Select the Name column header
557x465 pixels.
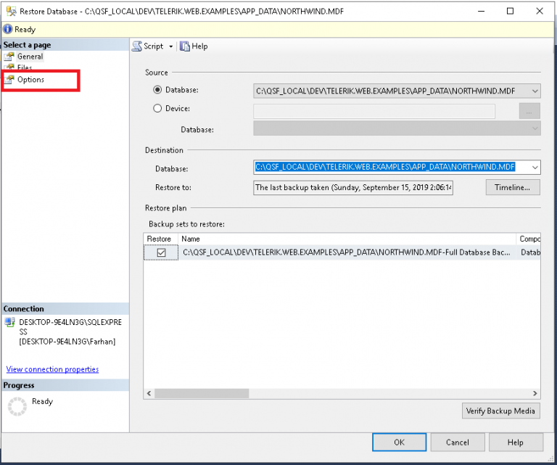click(347, 239)
